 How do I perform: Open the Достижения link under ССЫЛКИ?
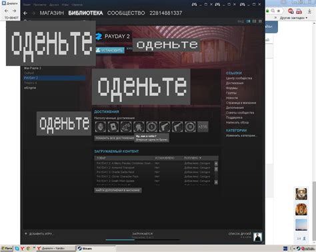click(x=235, y=83)
